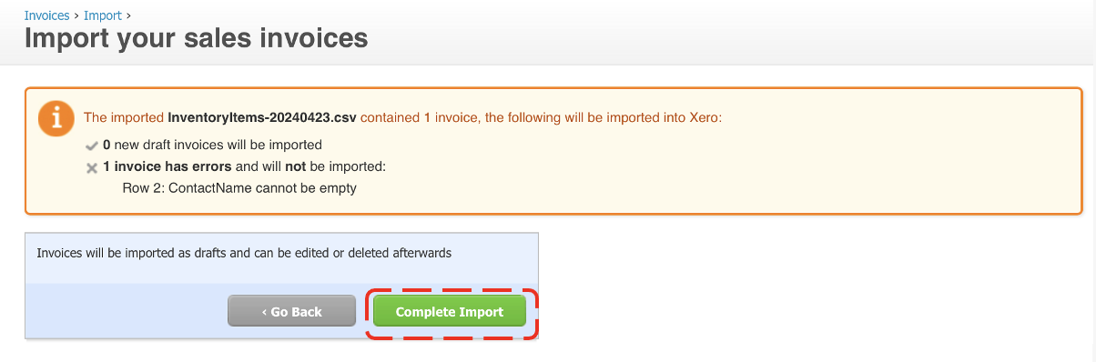This screenshot has width=1096, height=362.
Task: Click the 'Row 2: ContactName cannot be empty' error
Action: tap(238, 188)
